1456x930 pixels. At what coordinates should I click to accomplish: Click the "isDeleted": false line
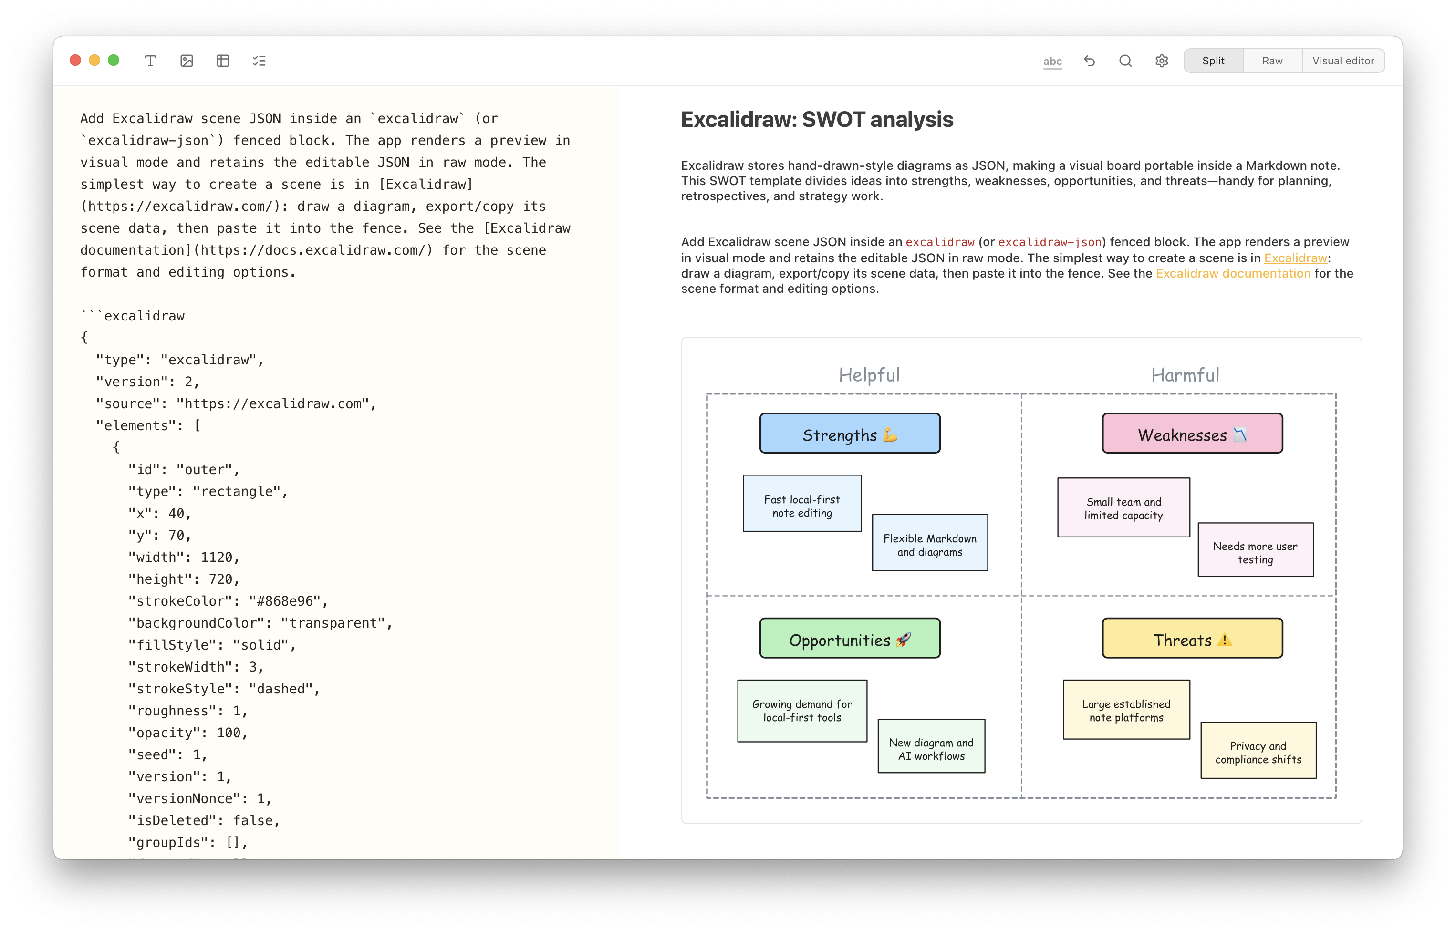pyautogui.click(x=204, y=821)
